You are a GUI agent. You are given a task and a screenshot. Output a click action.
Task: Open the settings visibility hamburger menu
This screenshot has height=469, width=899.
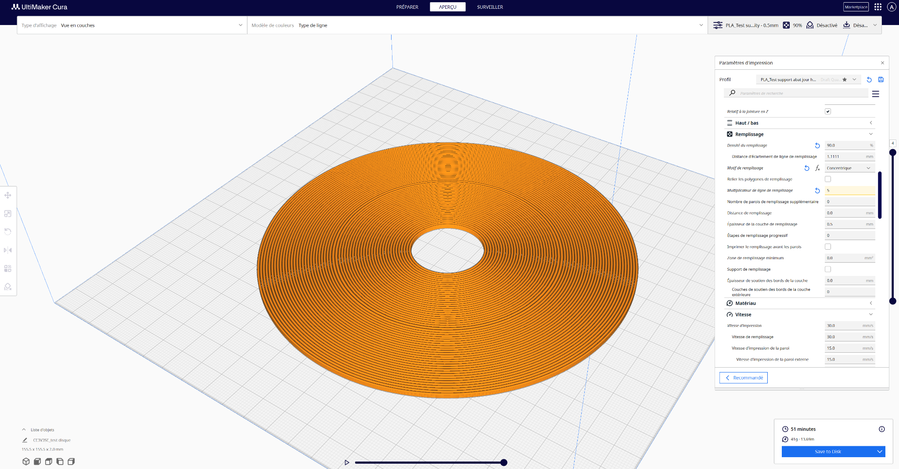click(875, 94)
